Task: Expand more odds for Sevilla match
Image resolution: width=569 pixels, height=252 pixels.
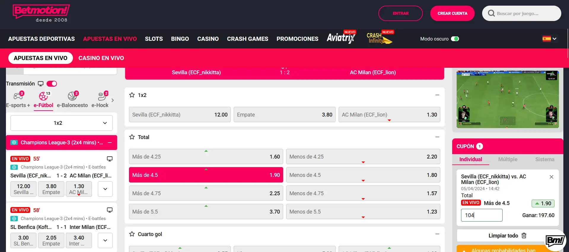Action: (105, 189)
